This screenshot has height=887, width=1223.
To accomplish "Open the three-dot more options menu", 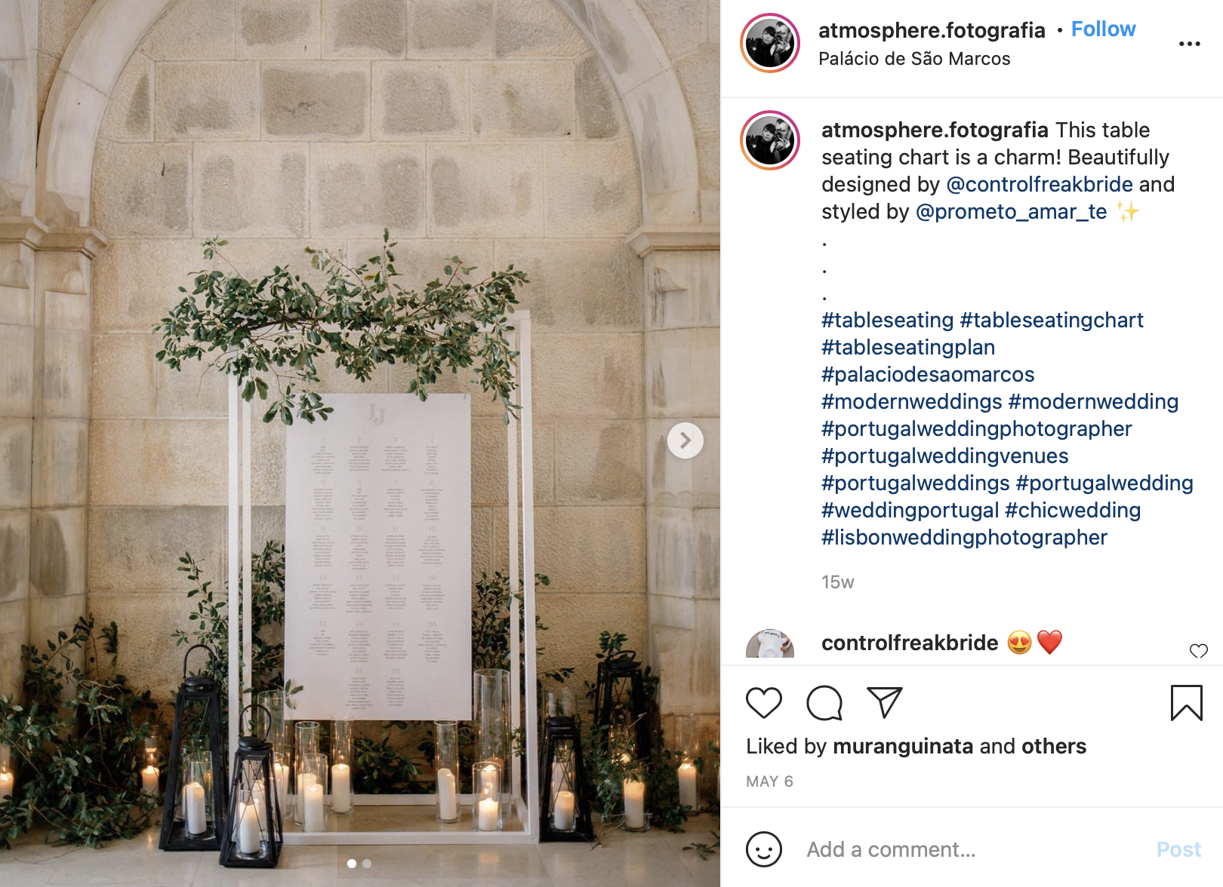I will tap(1189, 44).
